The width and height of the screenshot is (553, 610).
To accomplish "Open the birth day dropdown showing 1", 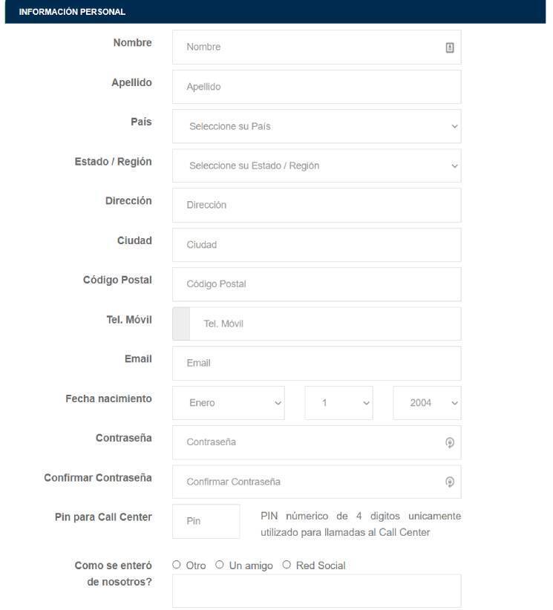I will (338, 403).
